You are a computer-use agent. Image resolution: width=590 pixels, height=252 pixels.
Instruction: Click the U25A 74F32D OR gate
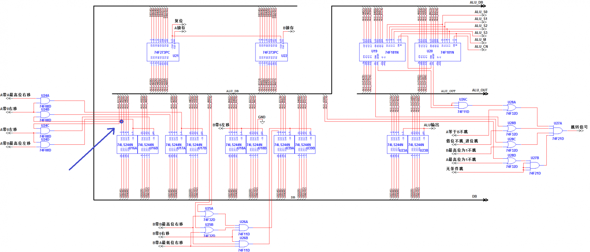[209, 214]
